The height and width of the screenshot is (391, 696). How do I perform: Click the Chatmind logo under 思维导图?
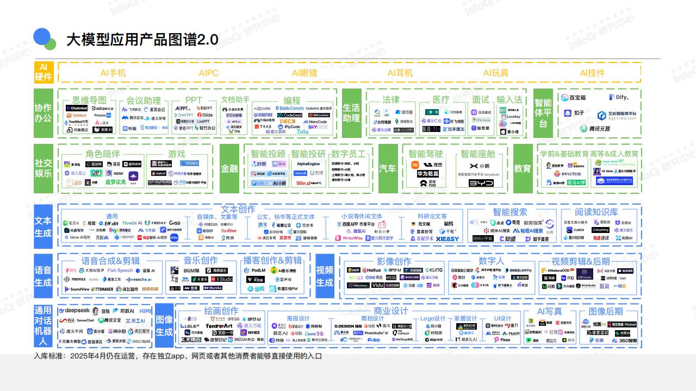click(77, 108)
